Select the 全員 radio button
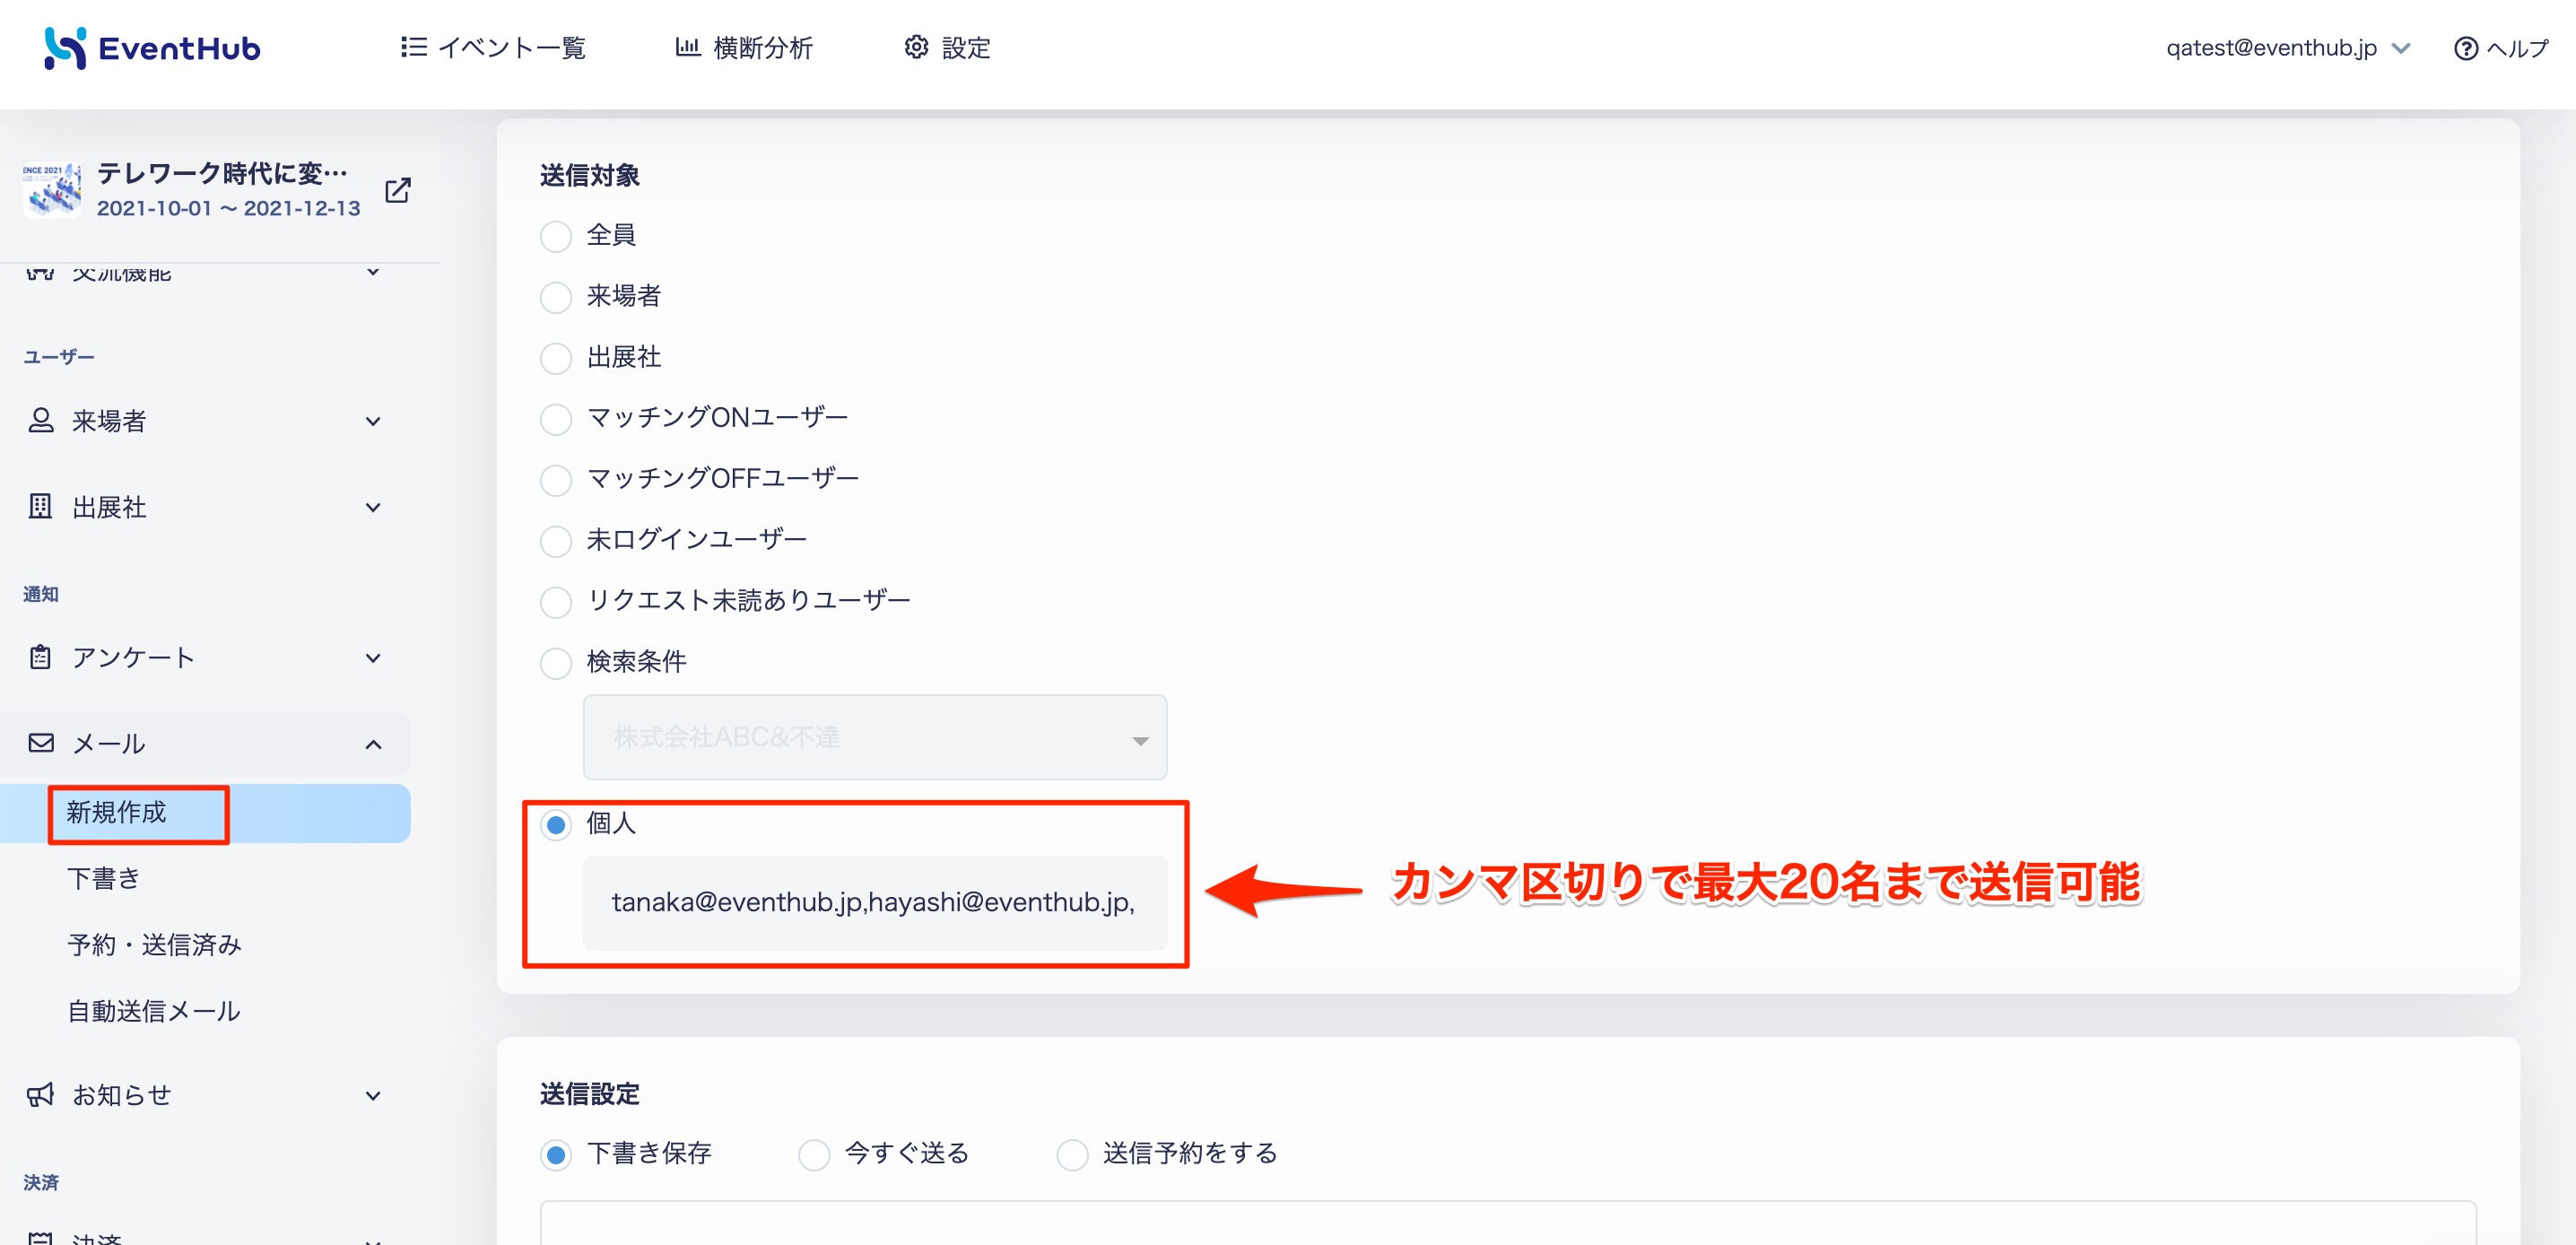Image resolution: width=2576 pixels, height=1245 pixels. (x=556, y=236)
